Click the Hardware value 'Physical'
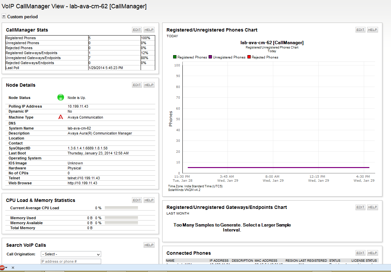 coord(74,168)
